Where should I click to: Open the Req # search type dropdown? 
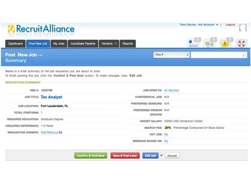tap(172, 55)
